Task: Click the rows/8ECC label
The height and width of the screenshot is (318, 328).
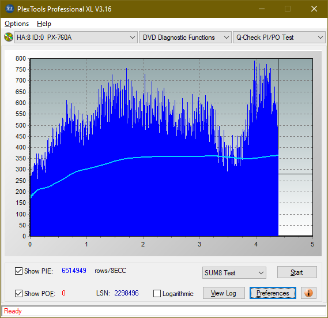Action: [x=111, y=271]
